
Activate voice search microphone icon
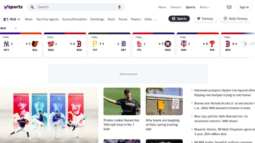[x=119, y=7]
